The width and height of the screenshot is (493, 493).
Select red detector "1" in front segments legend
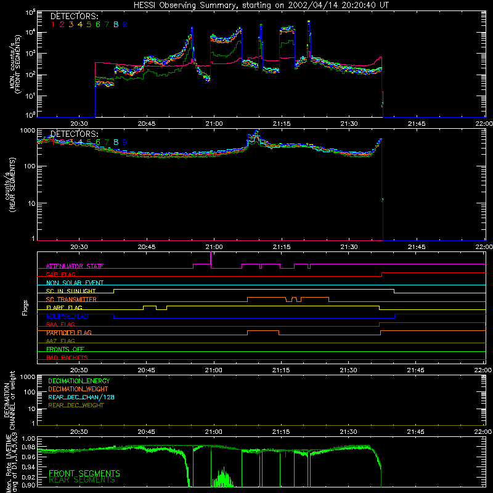click(x=53, y=25)
